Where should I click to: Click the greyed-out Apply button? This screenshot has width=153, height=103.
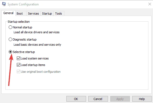pyautogui.click(x=120, y=99)
